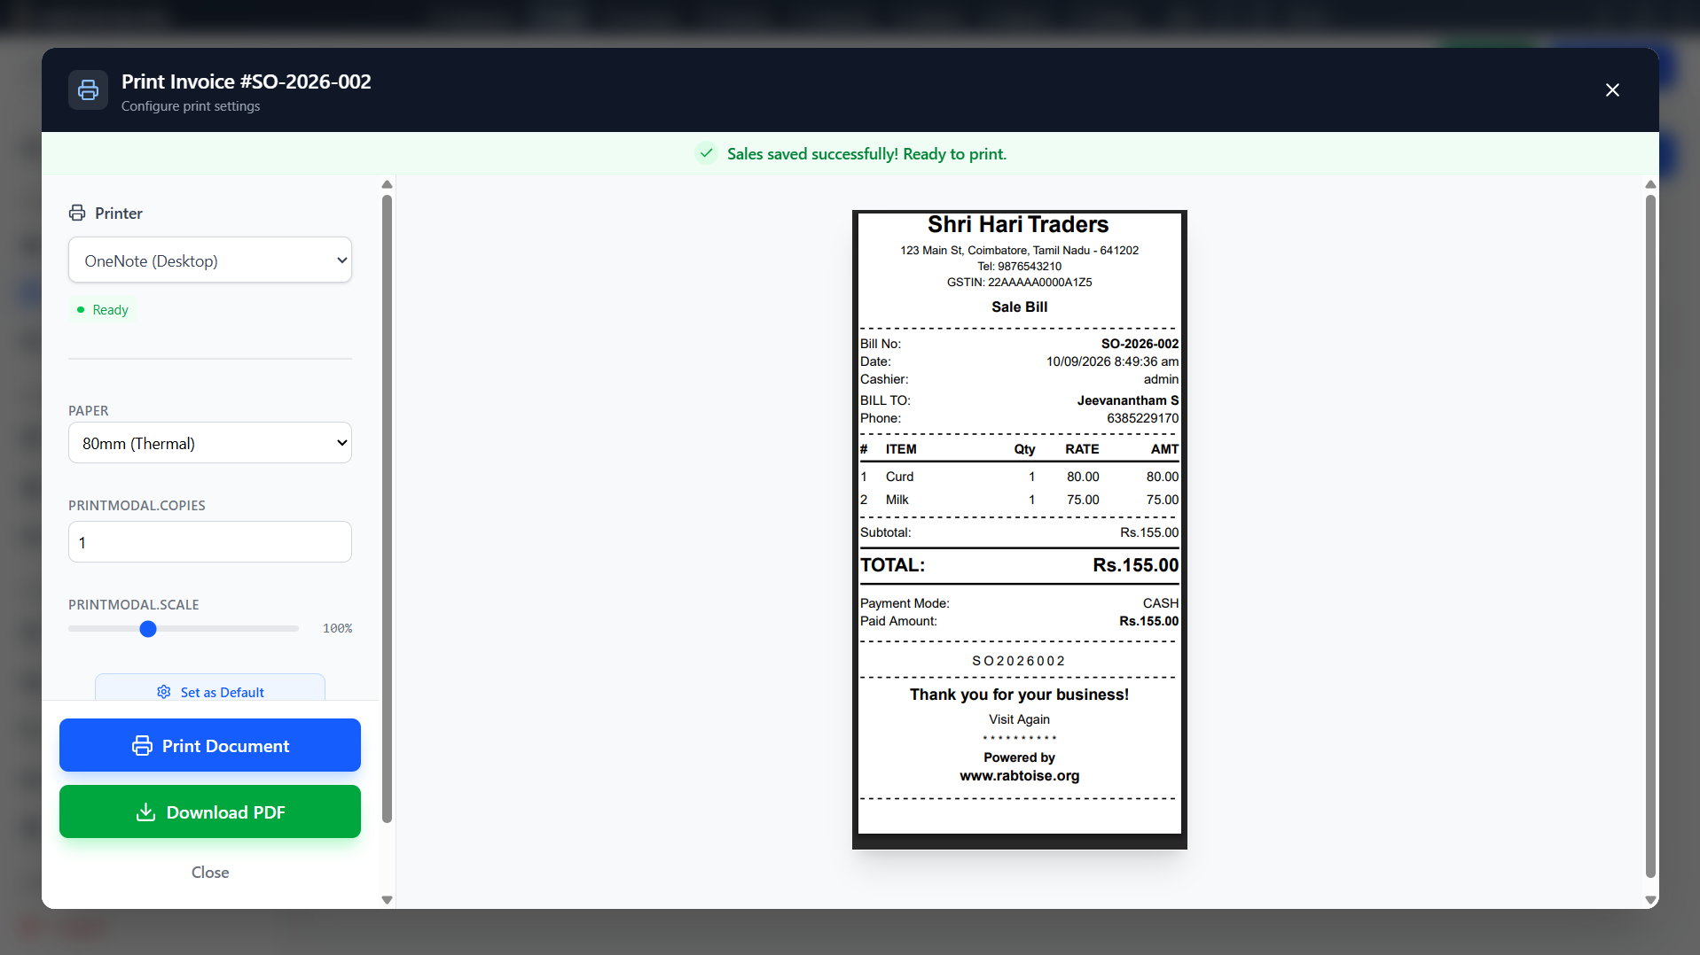This screenshot has width=1700, height=955.
Task: Click the gear icon on Set as Default
Action: tap(164, 692)
